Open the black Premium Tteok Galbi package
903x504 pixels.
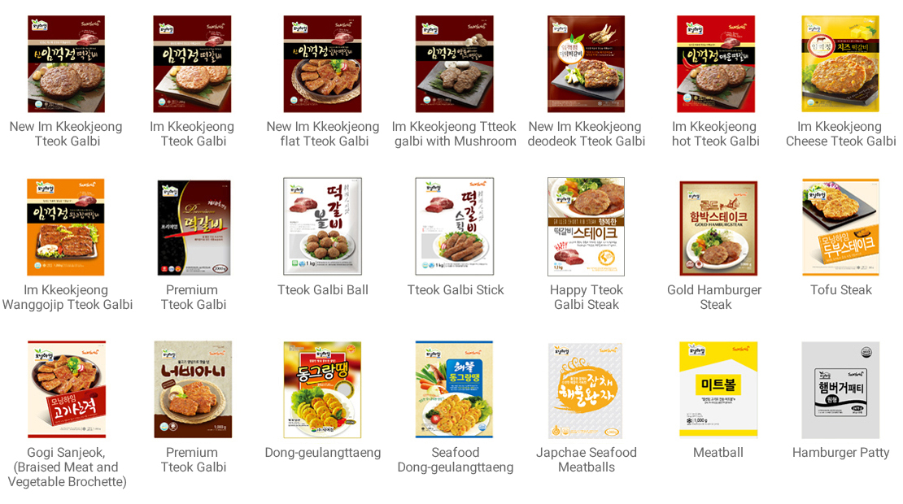[194, 228]
